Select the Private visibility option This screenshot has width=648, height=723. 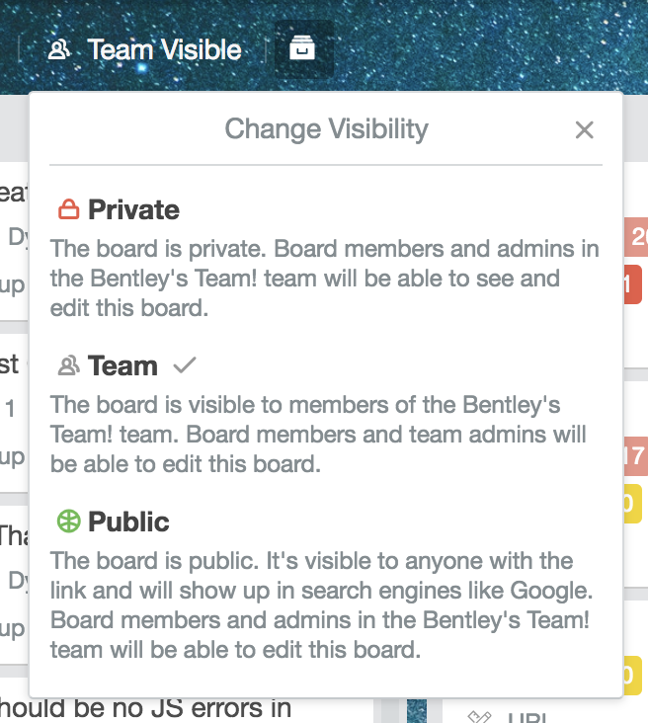326,258
